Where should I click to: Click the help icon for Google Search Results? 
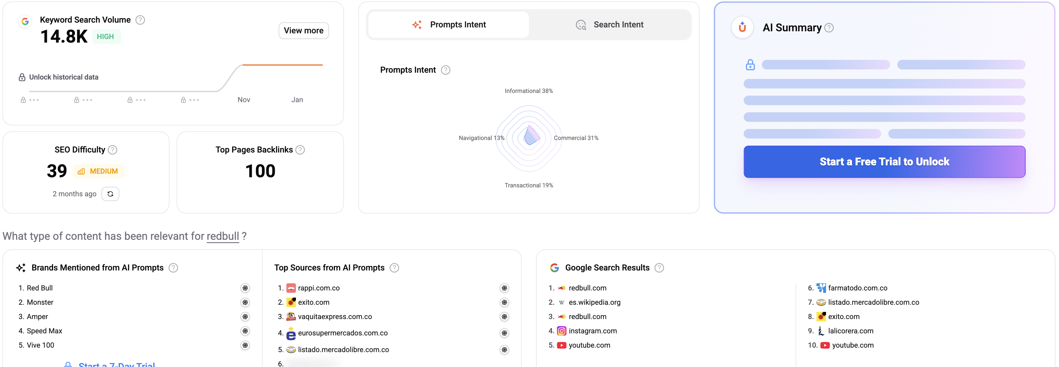[x=659, y=268]
